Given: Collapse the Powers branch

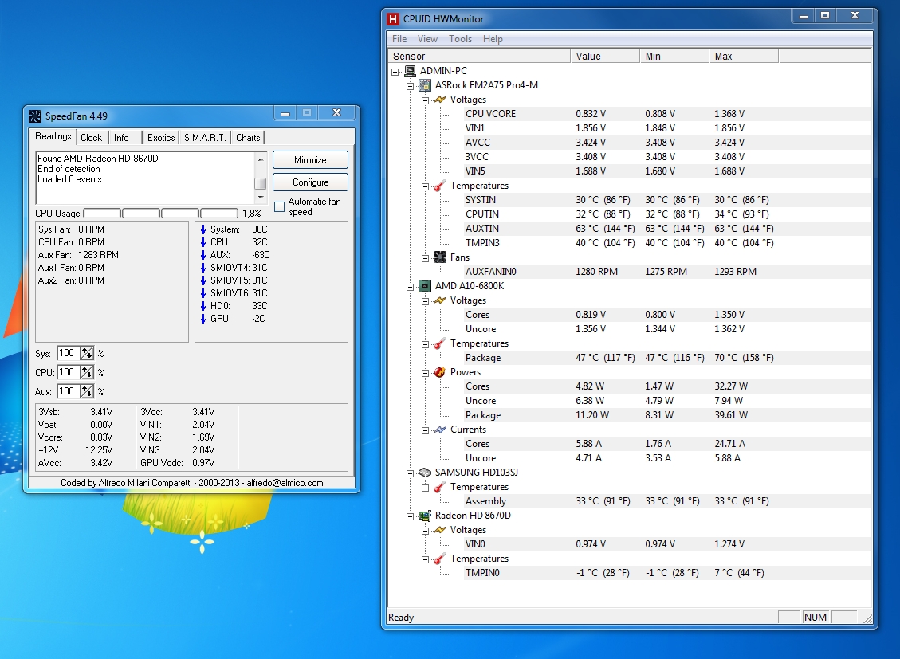Looking at the screenshot, I should 425,373.
